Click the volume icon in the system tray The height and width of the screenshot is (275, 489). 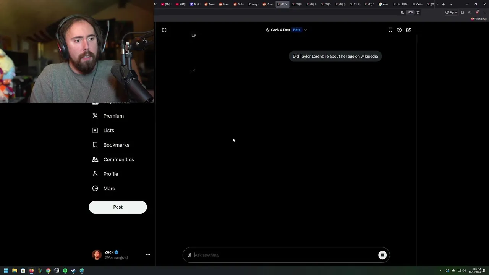coord(464,270)
